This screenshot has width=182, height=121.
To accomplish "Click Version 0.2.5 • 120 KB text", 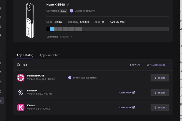I will [39, 109].
